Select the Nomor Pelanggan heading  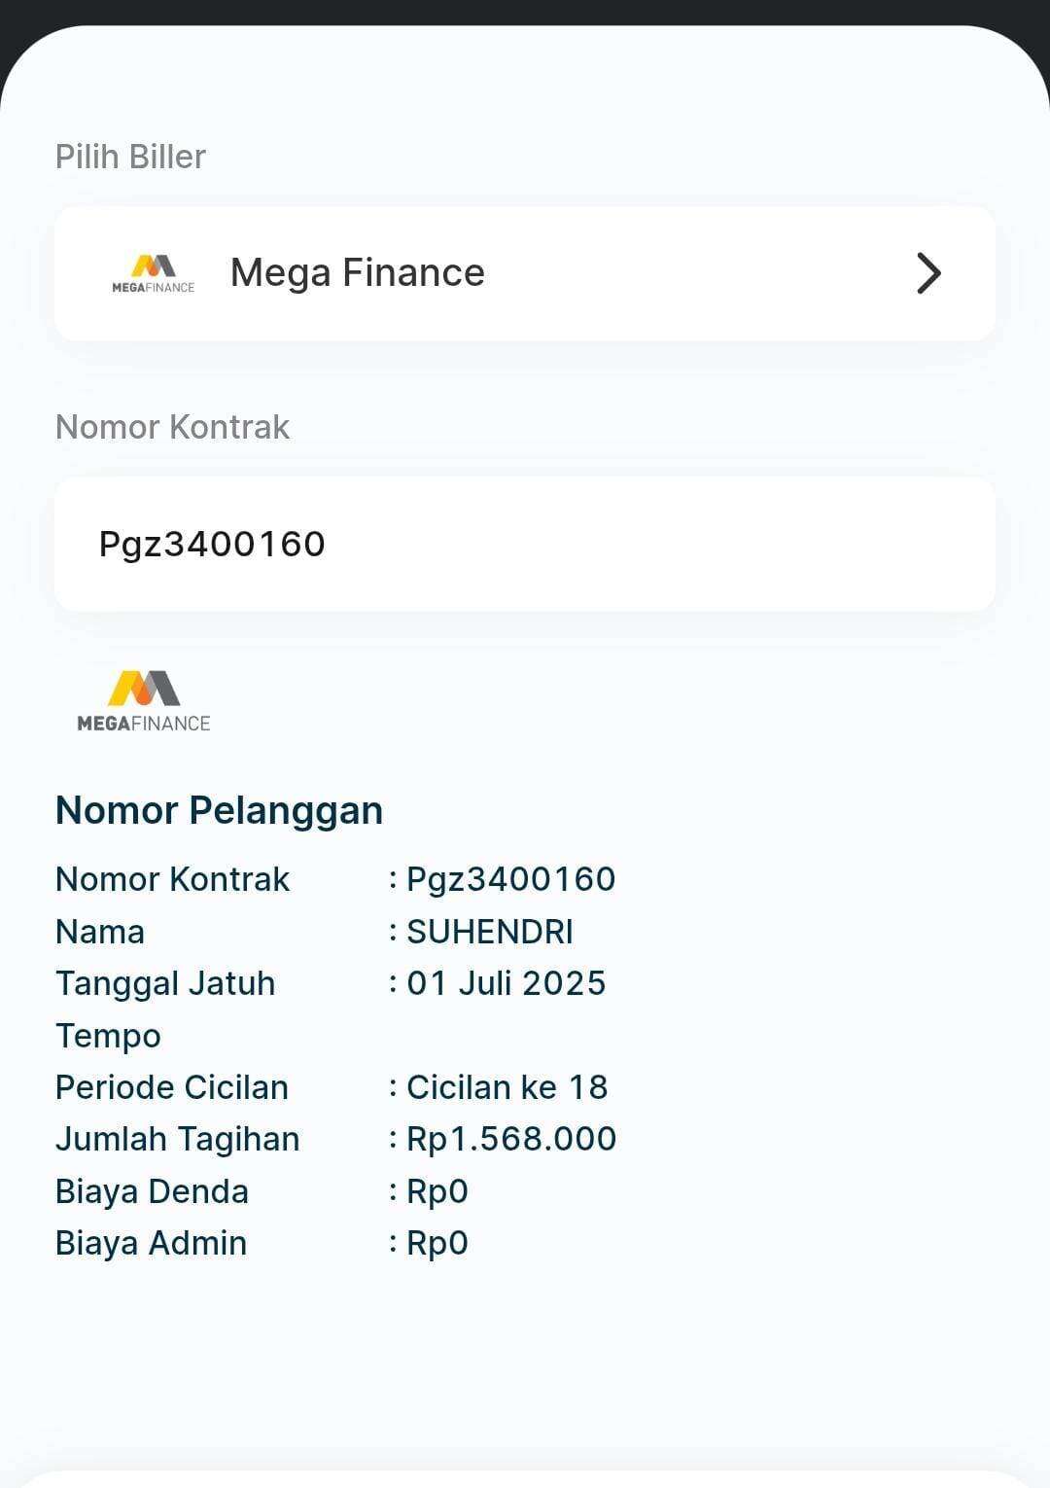coord(219,810)
